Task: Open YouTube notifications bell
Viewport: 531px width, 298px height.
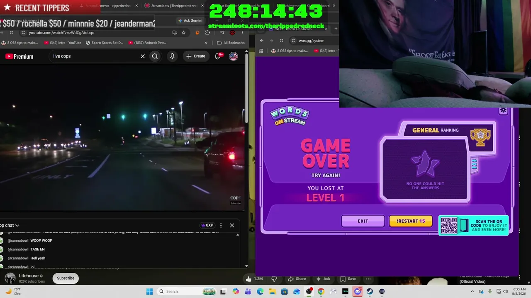Action: (217, 56)
